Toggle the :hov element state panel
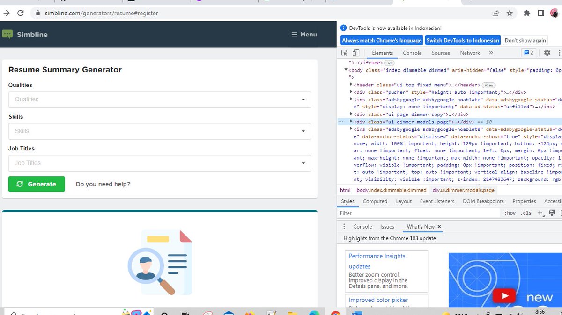Image resolution: width=562 pixels, height=315 pixels. click(x=510, y=213)
